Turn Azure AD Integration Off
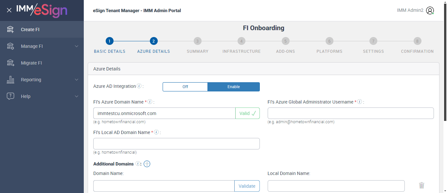The image size is (447, 193). pyautogui.click(x=185, y=87)
